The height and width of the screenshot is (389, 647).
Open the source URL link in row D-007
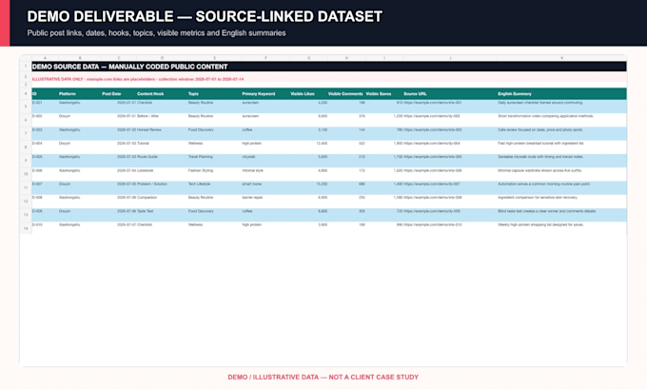432,184
